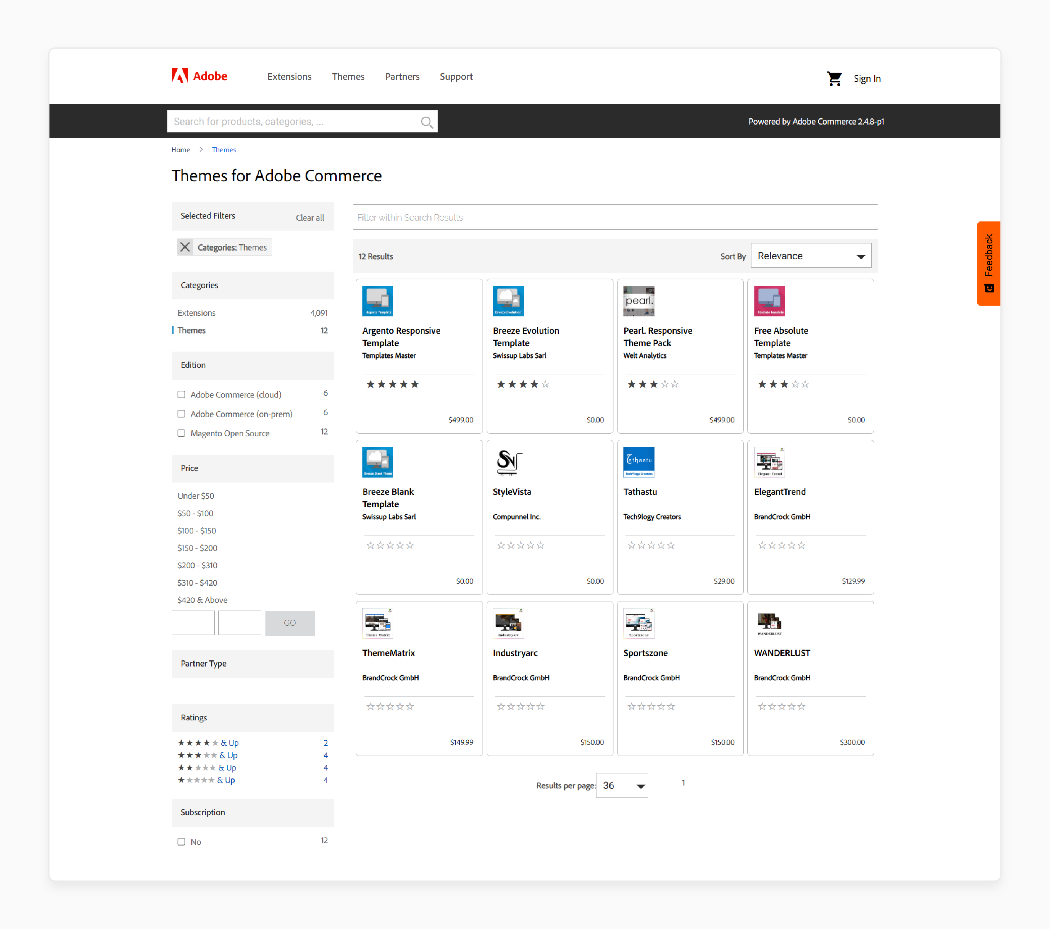This screenshot has width=1050, height=929.
Task: Open Free Absolute Template icon
Action: tap(769, 301)
